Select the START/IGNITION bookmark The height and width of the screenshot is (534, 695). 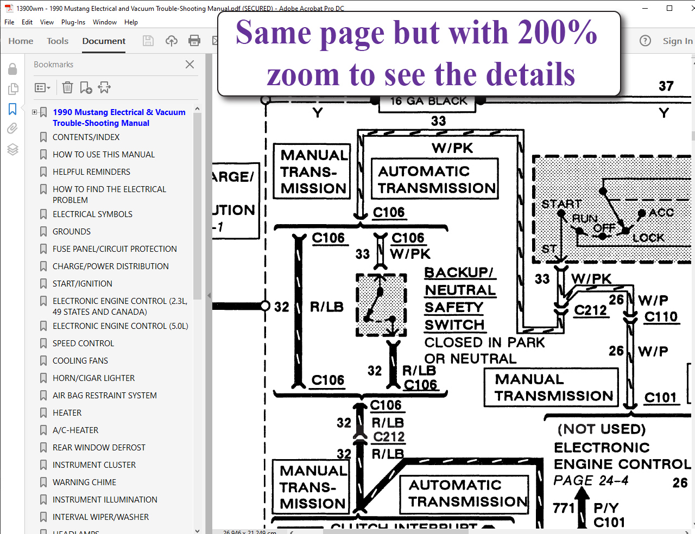click(x=83, y=284)
